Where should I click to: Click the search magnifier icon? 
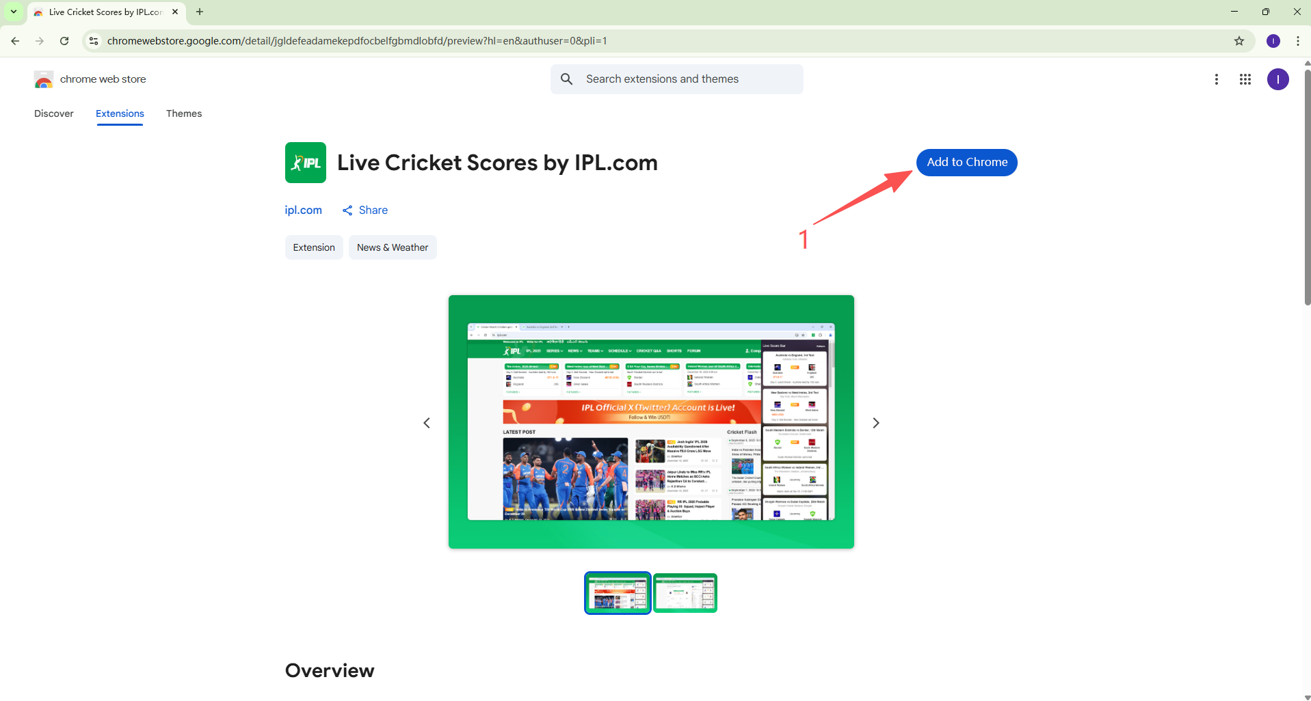click(x=567, y=79)
